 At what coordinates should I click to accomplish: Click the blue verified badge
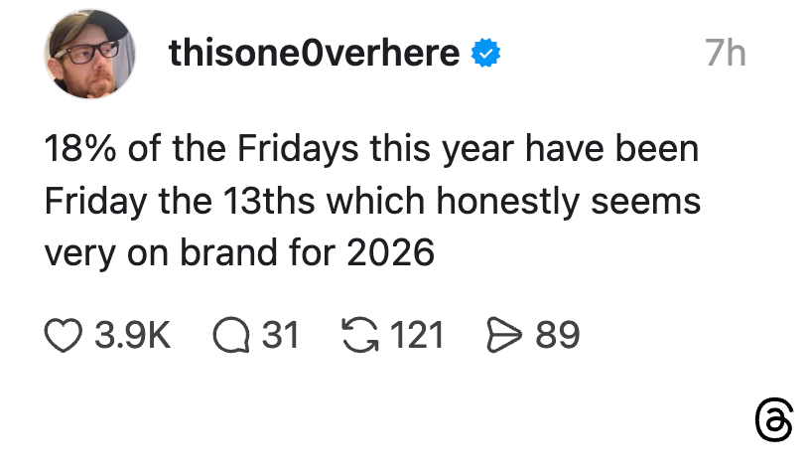point(484,53)
